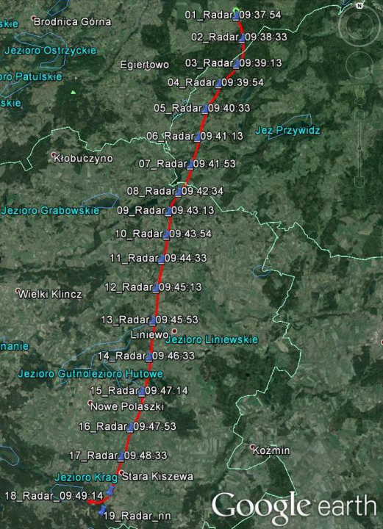Select the 01_Radar start pin with green ring
This screenshot has width=383, height=529.
(236, 13)
